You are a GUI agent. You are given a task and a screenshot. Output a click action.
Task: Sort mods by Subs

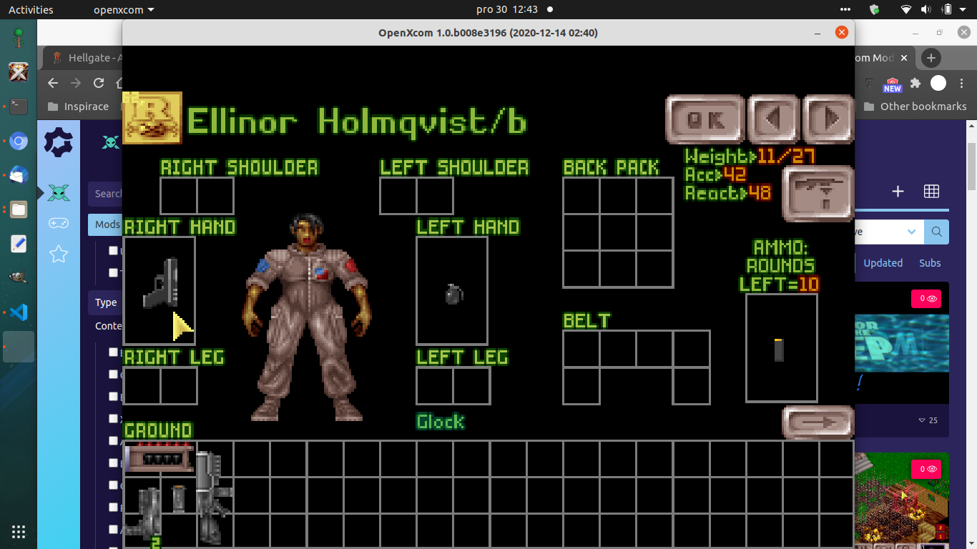(930, 263)
